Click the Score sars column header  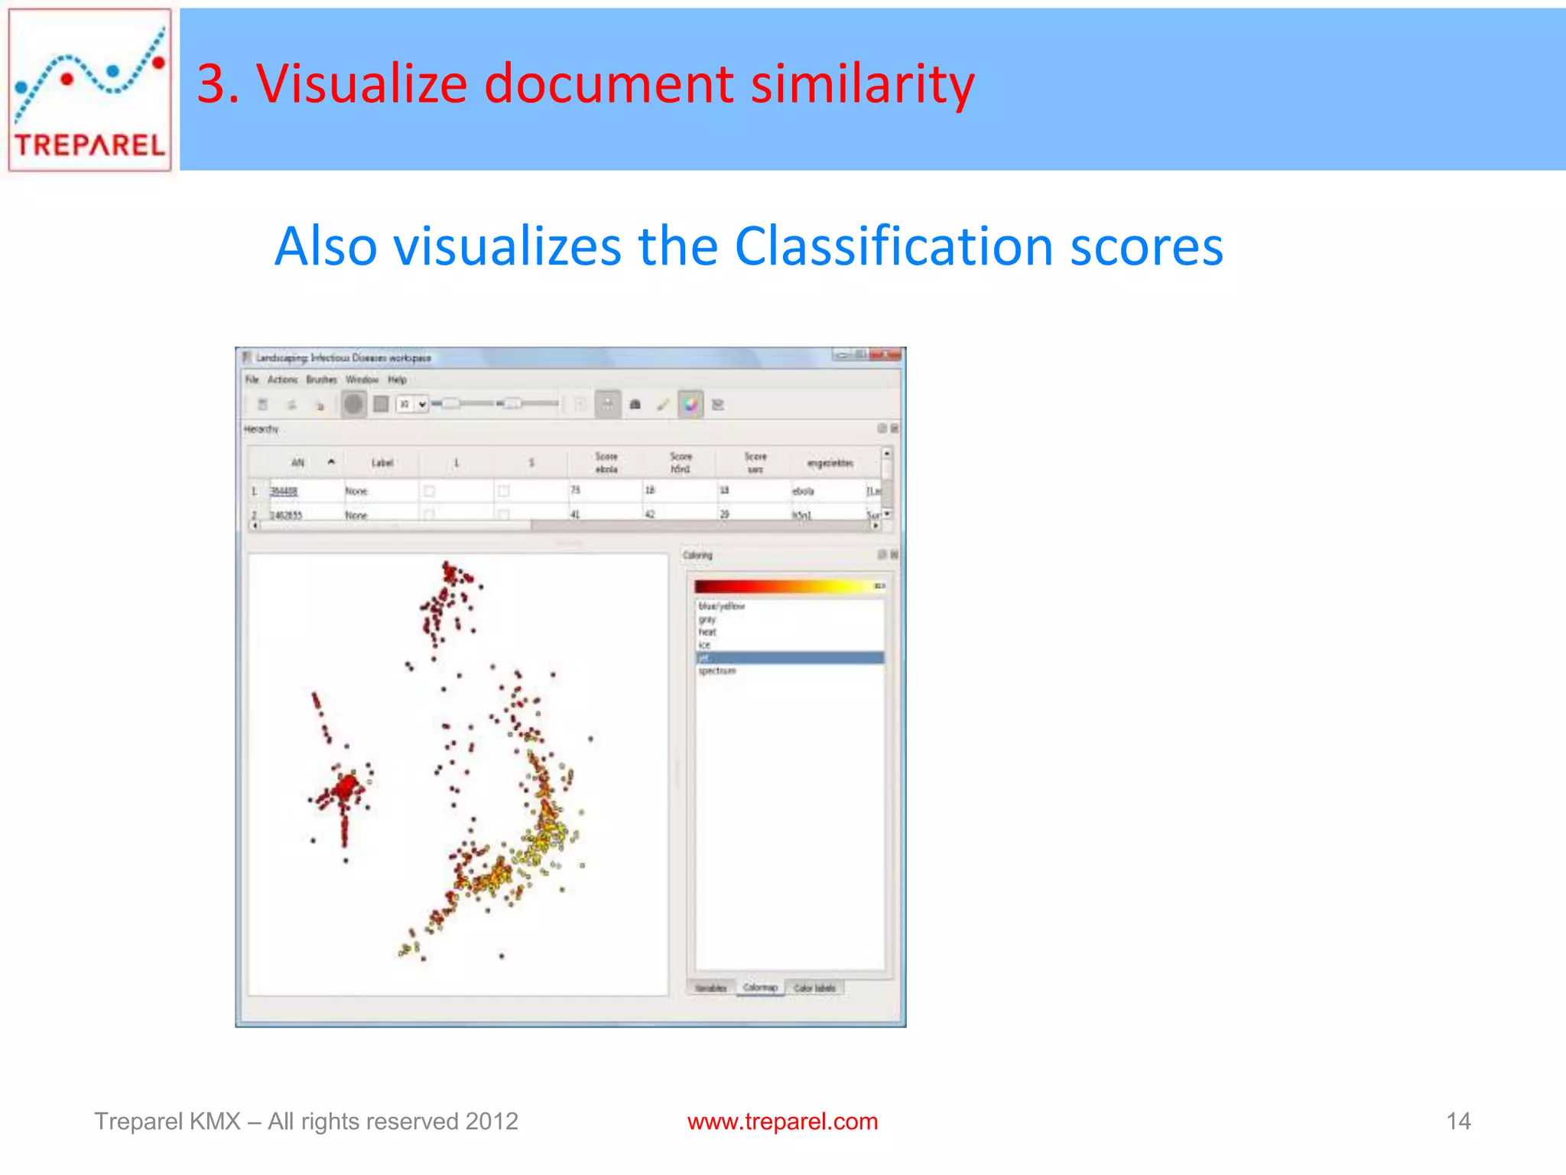tap(755, 462)
